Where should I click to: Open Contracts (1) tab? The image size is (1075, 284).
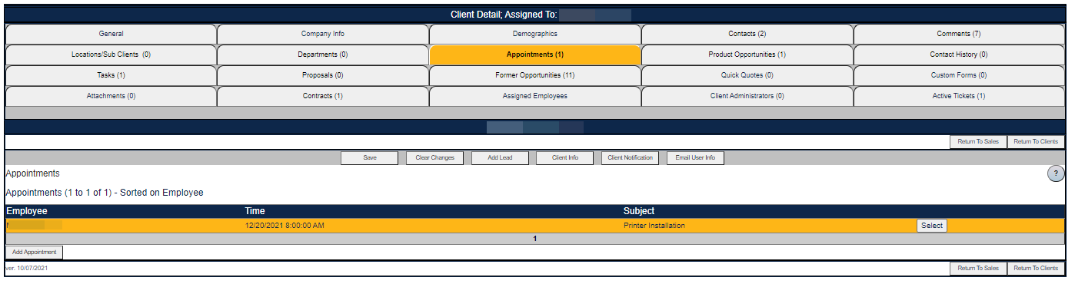323,96
